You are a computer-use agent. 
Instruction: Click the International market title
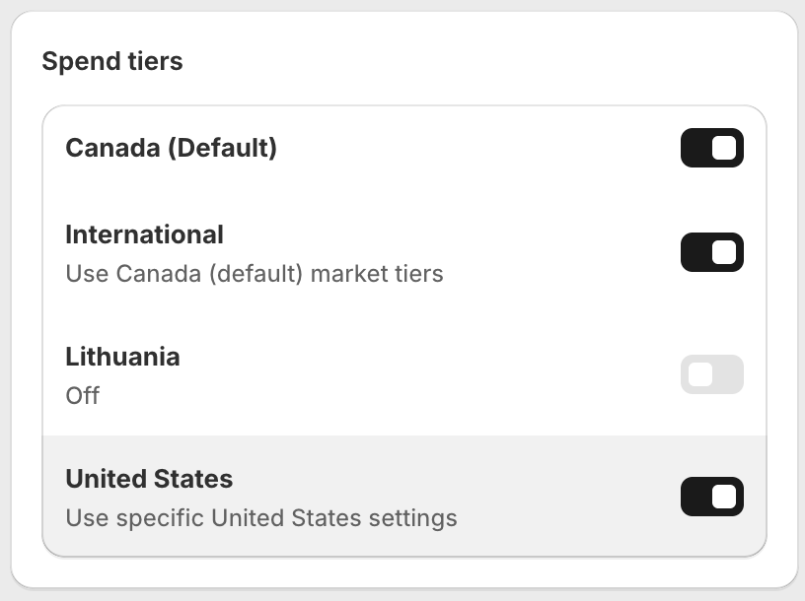(x=144, y=234)
